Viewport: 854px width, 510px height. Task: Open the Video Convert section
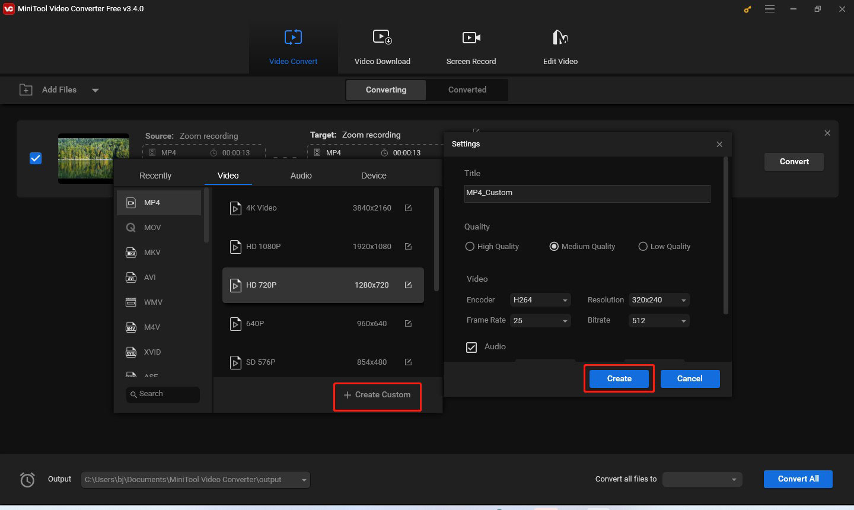293,47
